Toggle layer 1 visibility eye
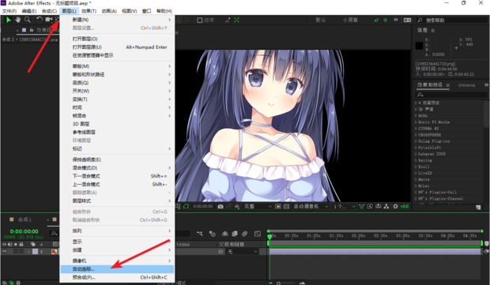This screenshot has height=285, width=490. click(x=5, y=251)
